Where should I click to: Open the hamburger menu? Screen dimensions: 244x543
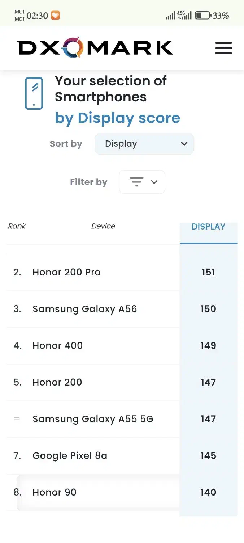coord(223,48)
